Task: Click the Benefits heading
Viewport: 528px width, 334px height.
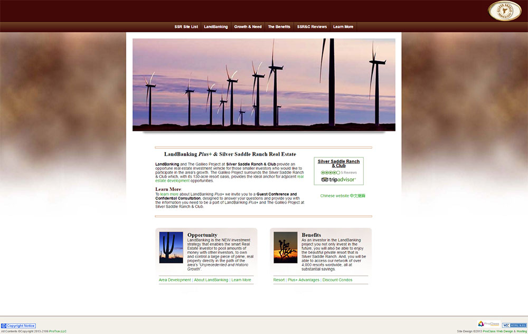Action: [311, 235]
